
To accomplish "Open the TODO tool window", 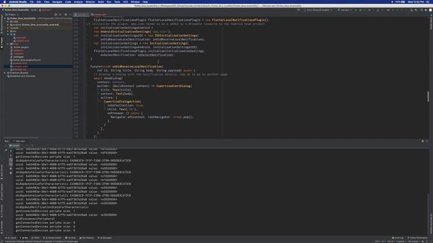I will (36, 238).
